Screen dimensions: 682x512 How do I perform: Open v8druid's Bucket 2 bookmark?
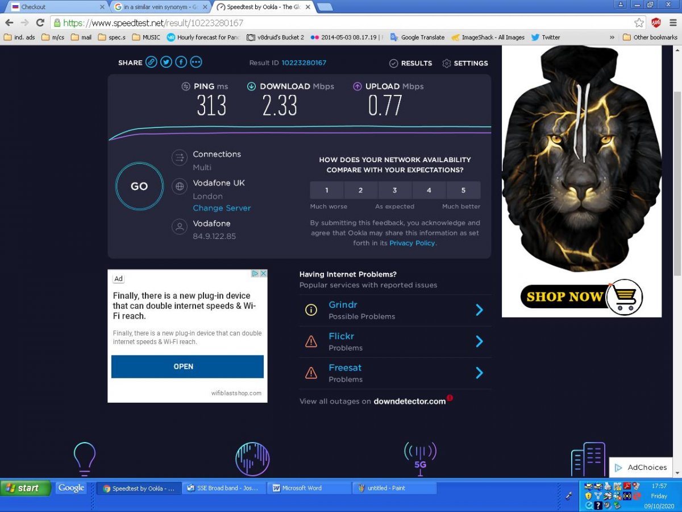(x=276, y=37)
